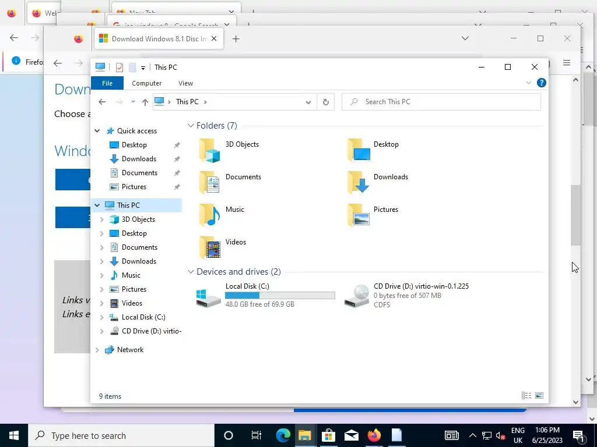The width and height of the screenshot is (597, 447).
Task: Collapse the Folders (7) group
Action: coord(191,126)
